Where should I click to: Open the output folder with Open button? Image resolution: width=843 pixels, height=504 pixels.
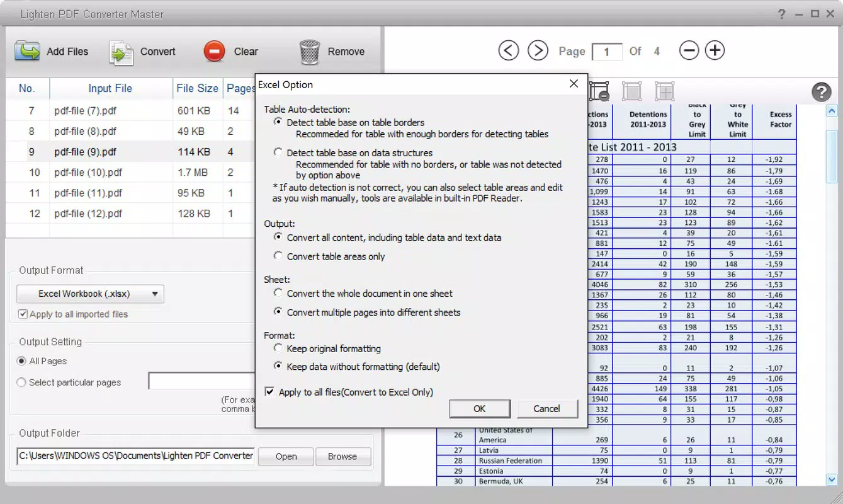coord(286,456)
